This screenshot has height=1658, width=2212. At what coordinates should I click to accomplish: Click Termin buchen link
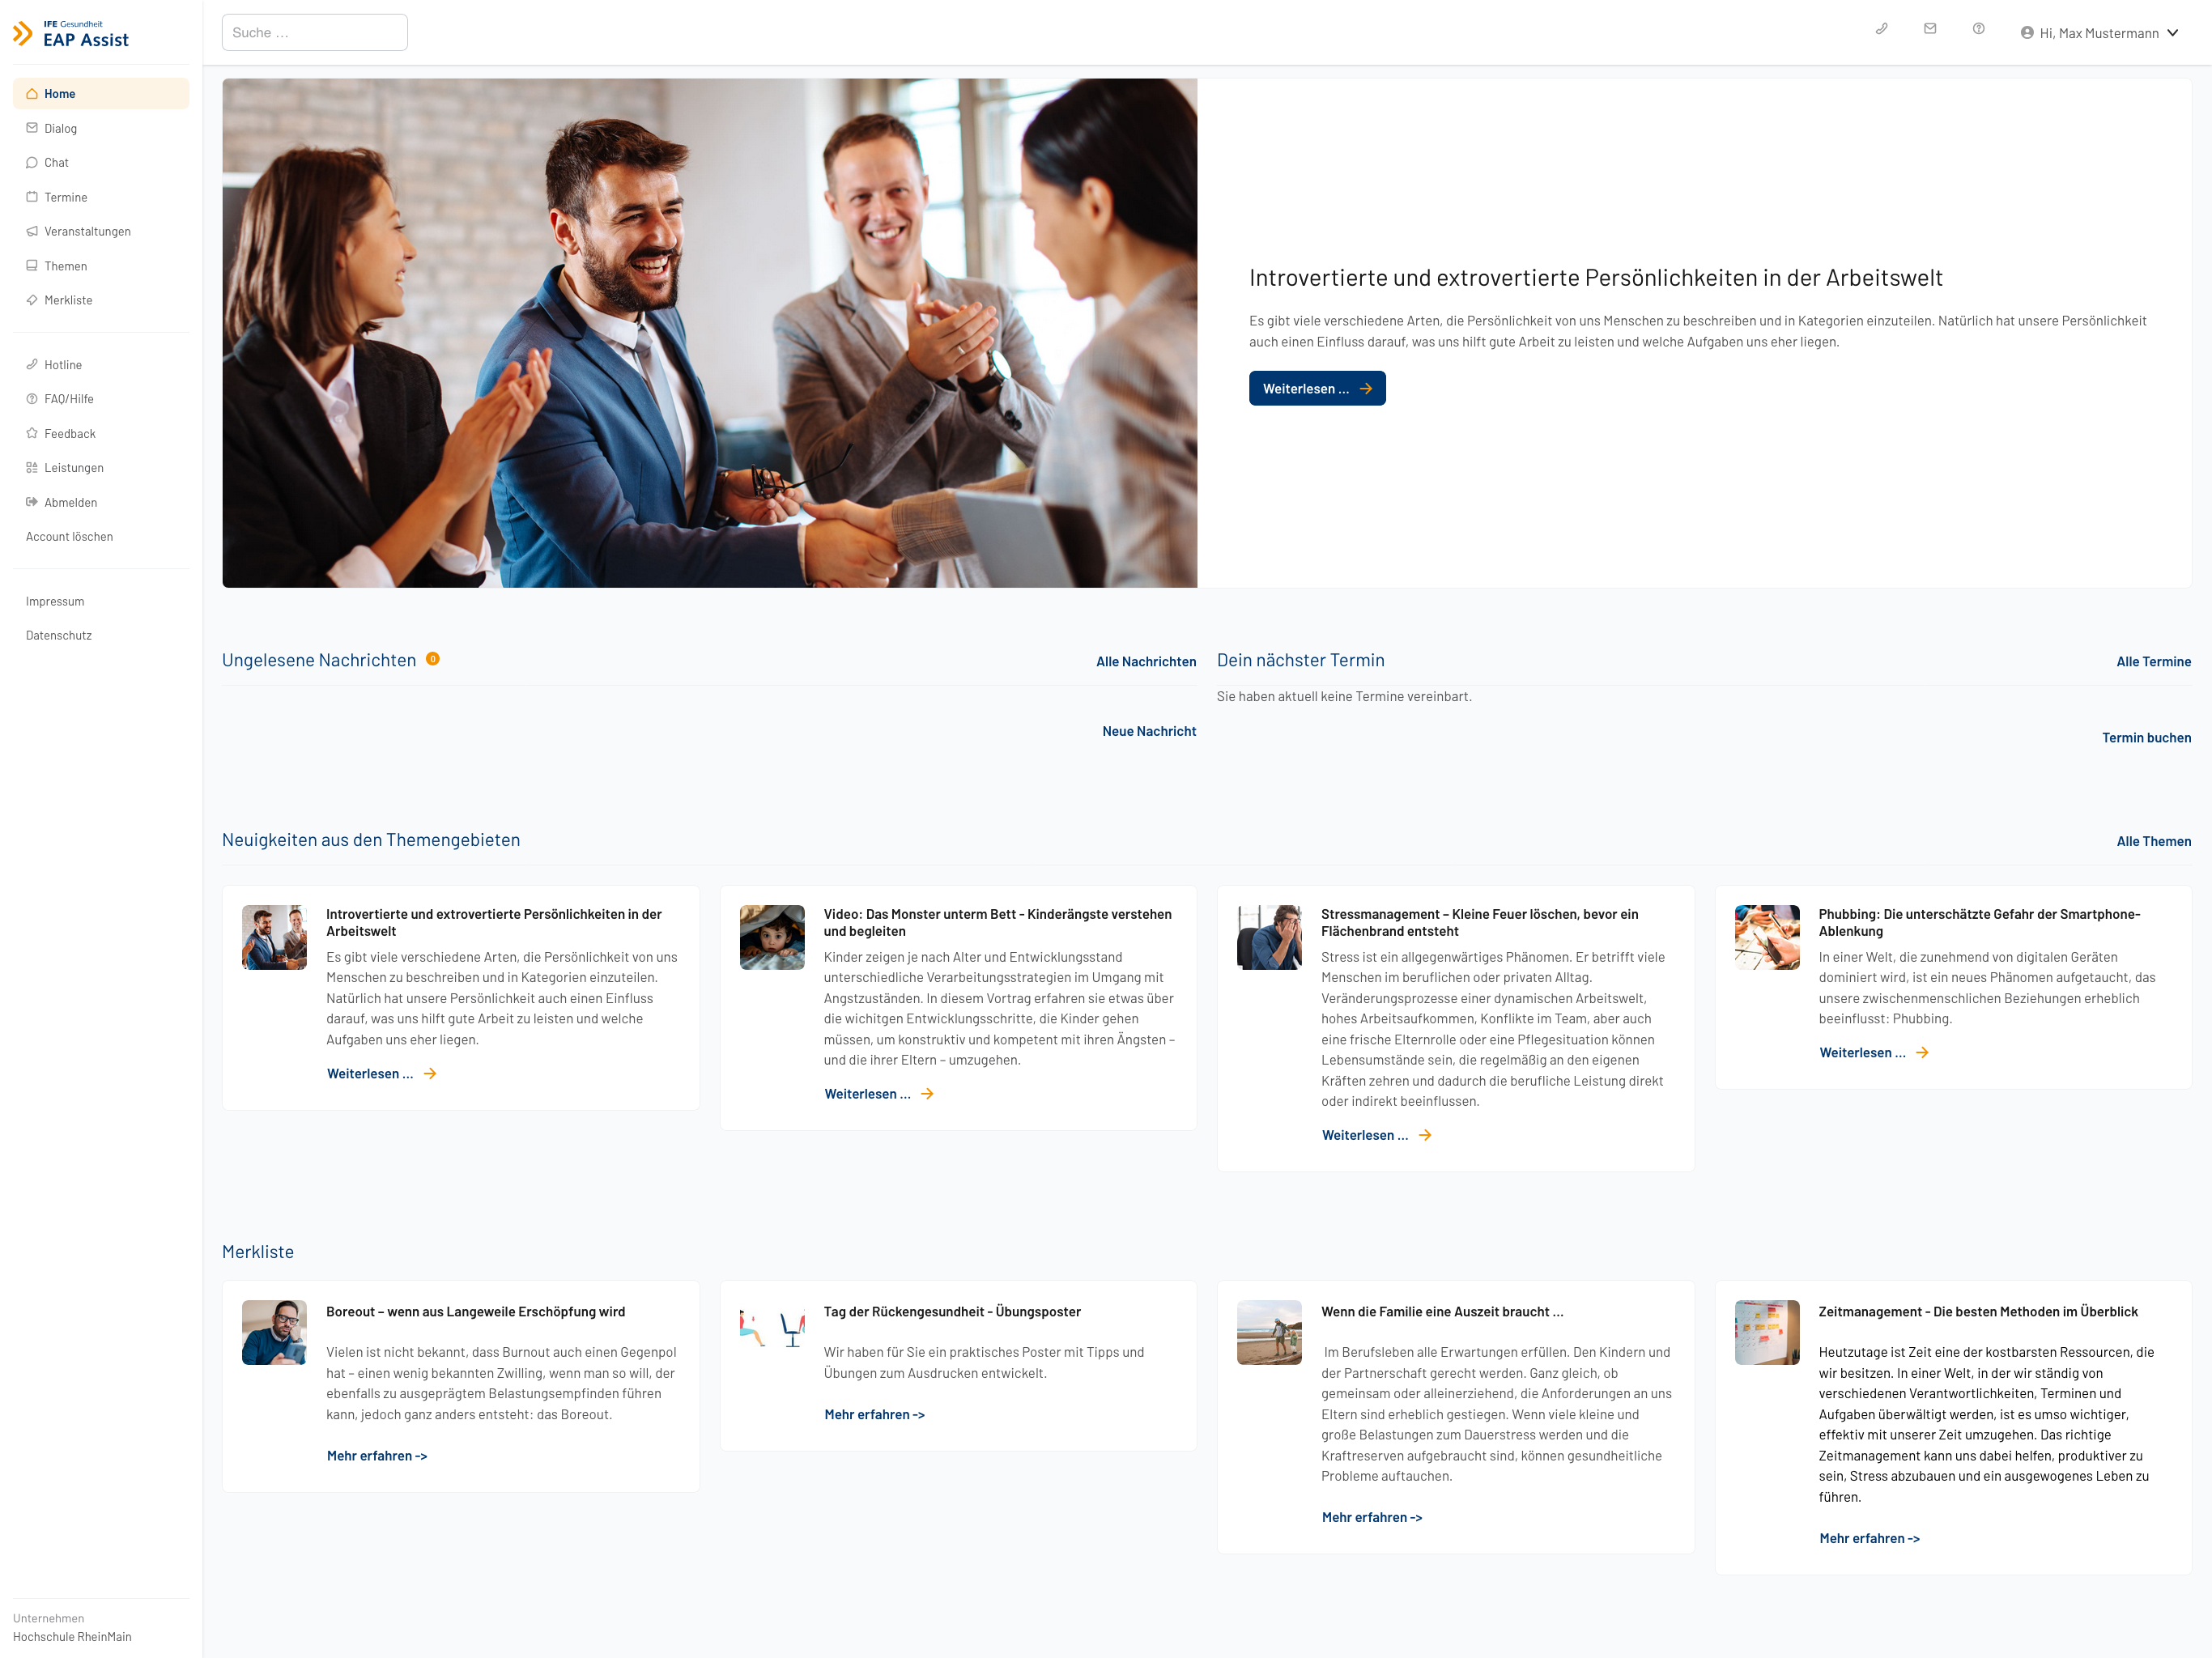[x=2146, y=737]
